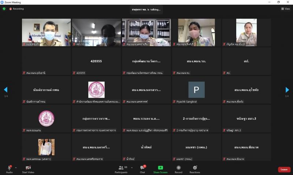Click the Zoom Meeting window title
This screenshot has height=175, width=293.
pos(12,3)
